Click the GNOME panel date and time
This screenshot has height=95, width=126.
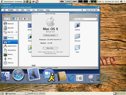click(112, 2)
